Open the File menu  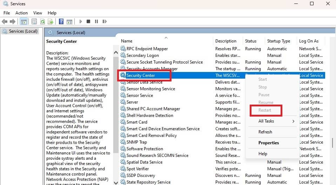coord(7,13)
